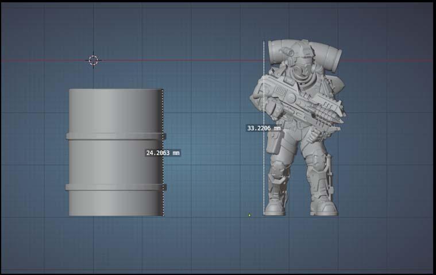
Task: Click the 33.2206 mm measurement label
Action: coord(264,128)
